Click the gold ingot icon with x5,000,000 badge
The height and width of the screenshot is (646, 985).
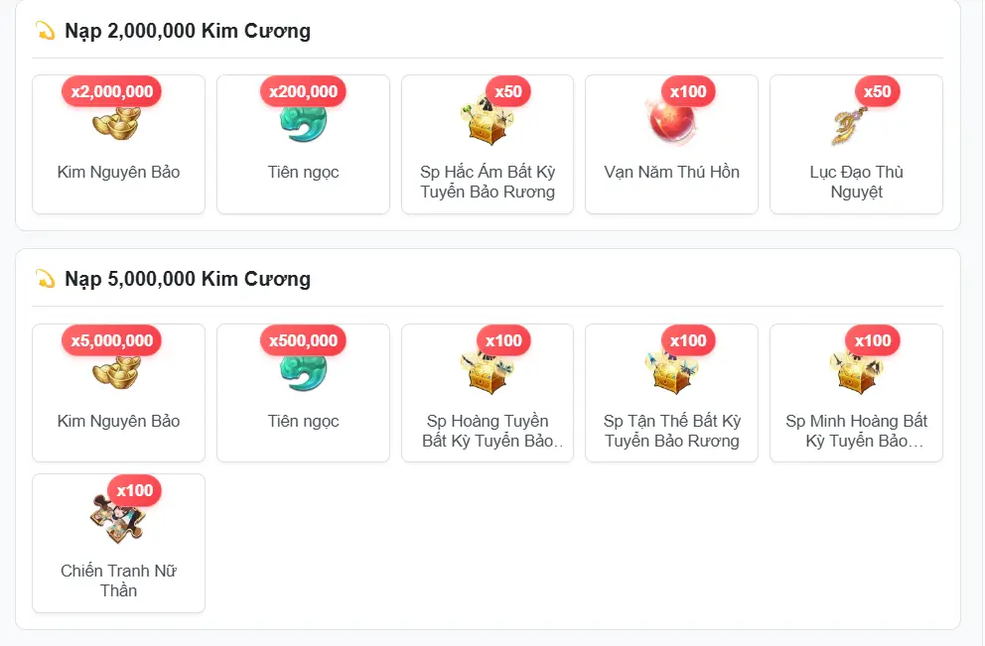tap(117, 372)
